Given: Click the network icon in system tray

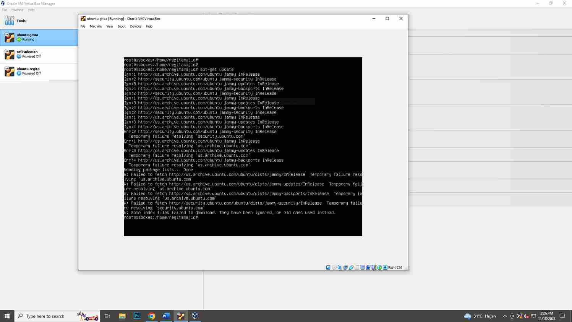Looking at the screenshot, I should tap(533, 316).
